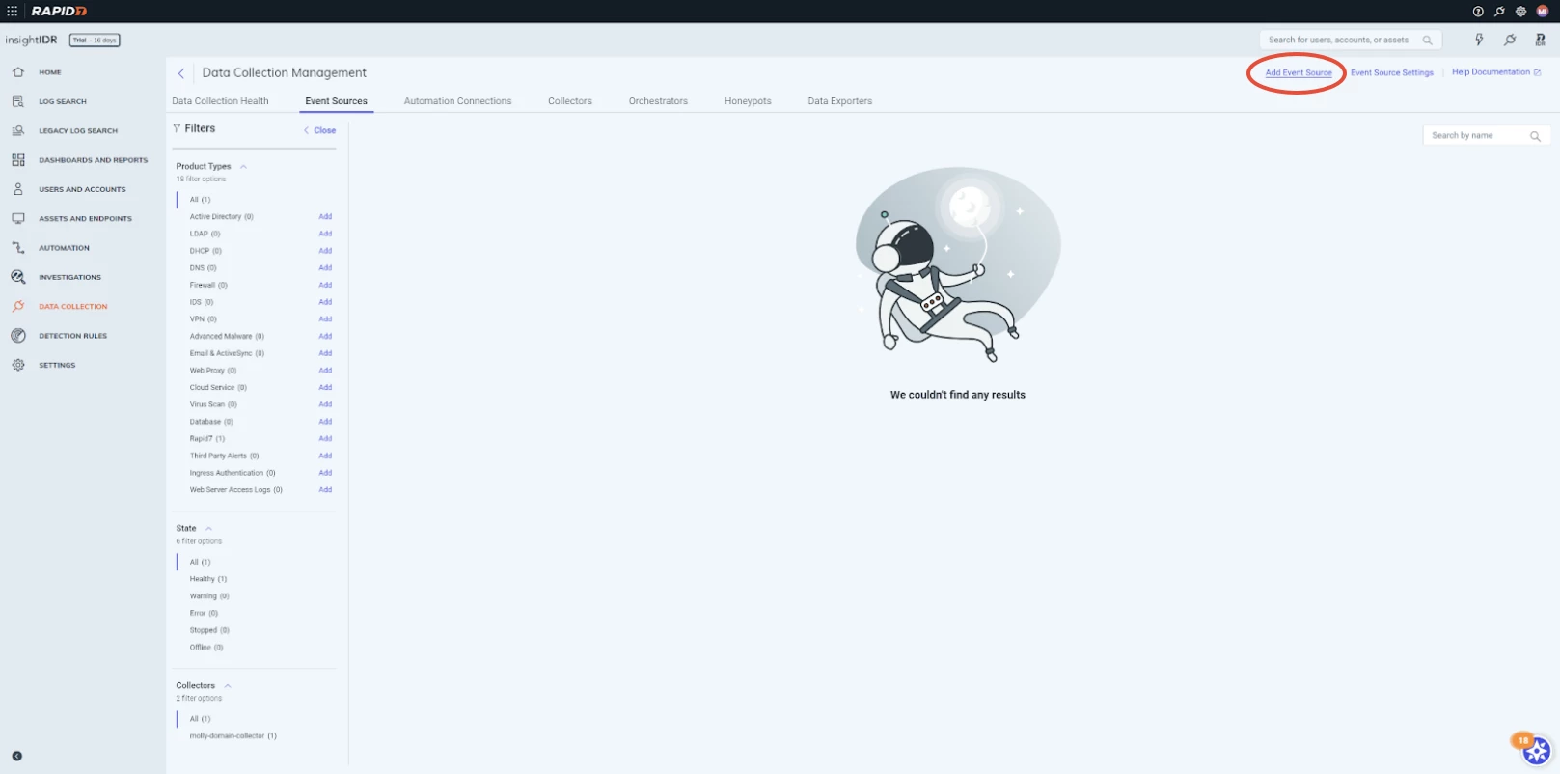Filter by LDAP (0) product type

205,234
